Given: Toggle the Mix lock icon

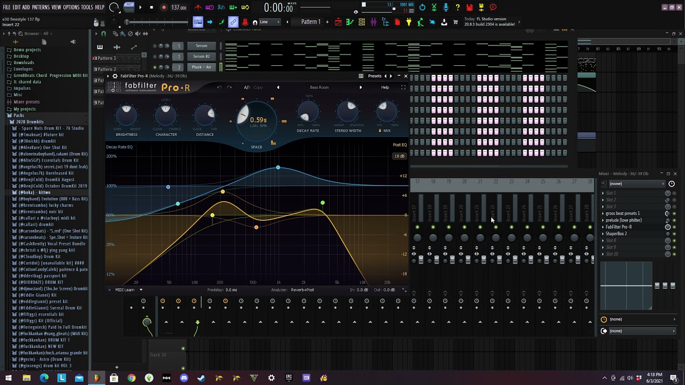Looking at the screenshot, I should [x=380, y=130].
